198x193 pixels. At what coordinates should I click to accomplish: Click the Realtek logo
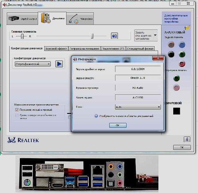tap(23, 140)
